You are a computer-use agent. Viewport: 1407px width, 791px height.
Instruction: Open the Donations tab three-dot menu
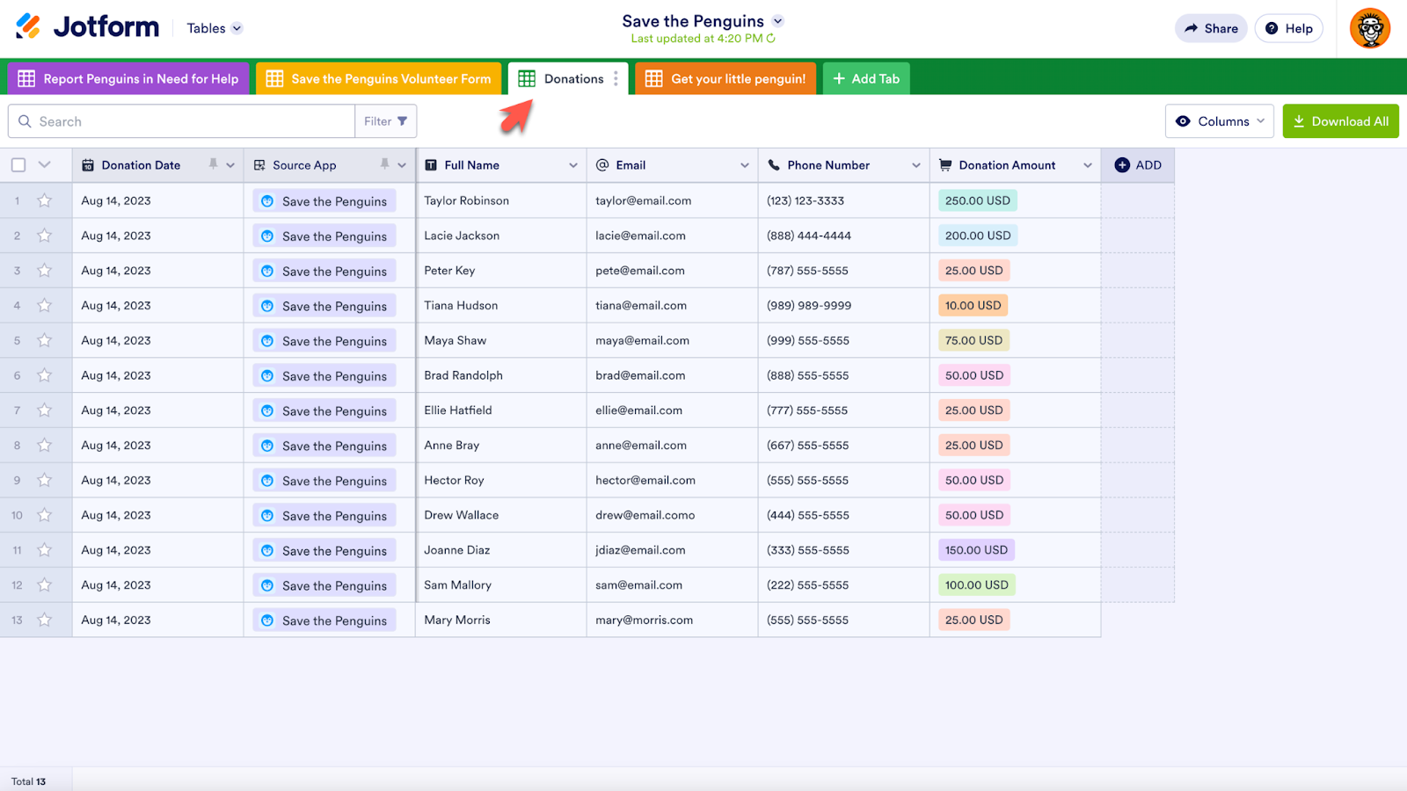(616, 79)
